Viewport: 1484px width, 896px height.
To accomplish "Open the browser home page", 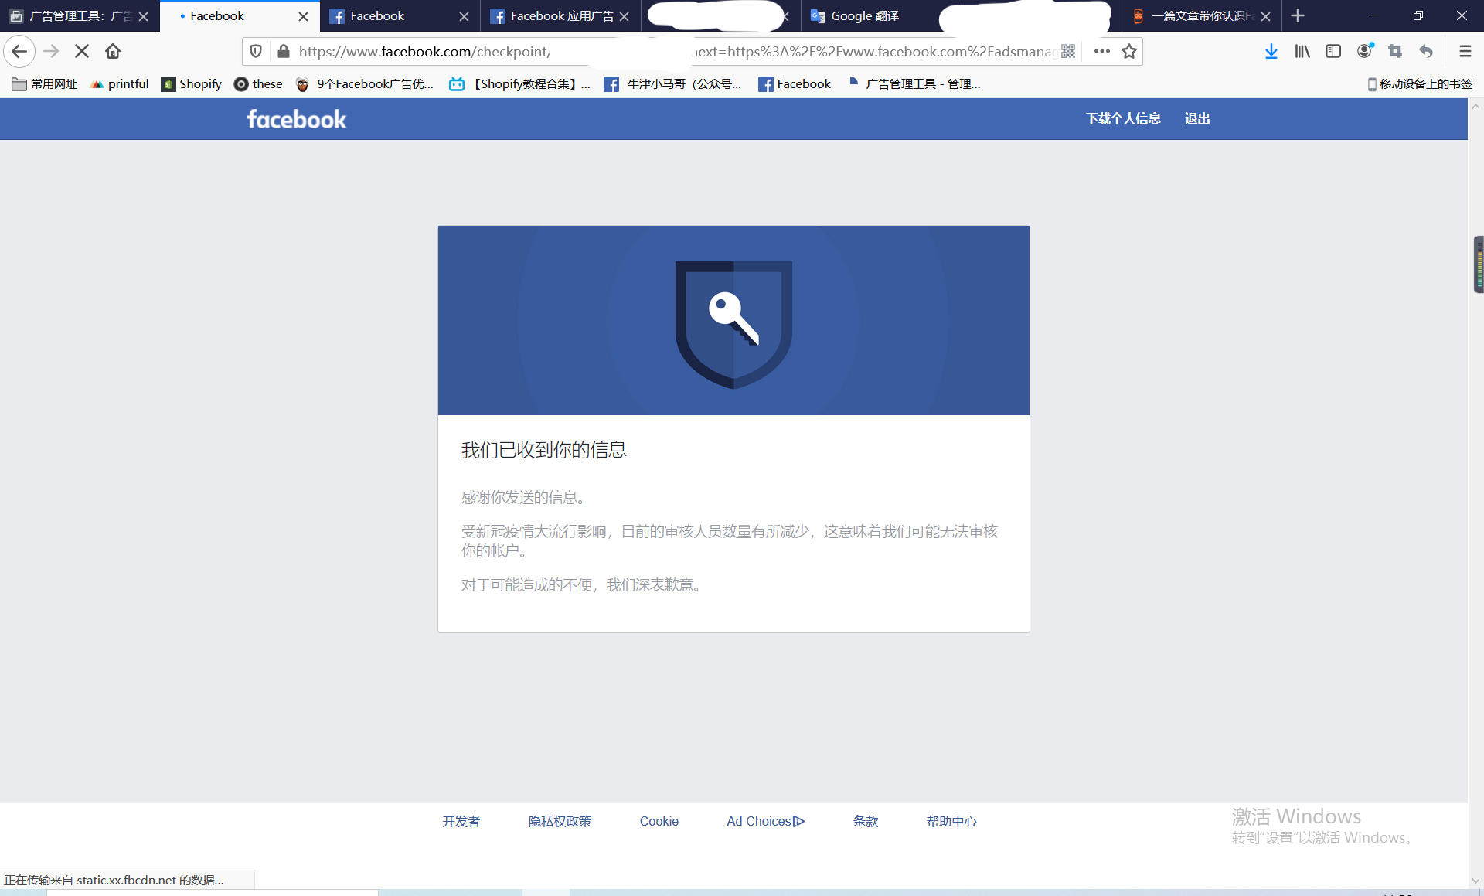I will [113, 52].
